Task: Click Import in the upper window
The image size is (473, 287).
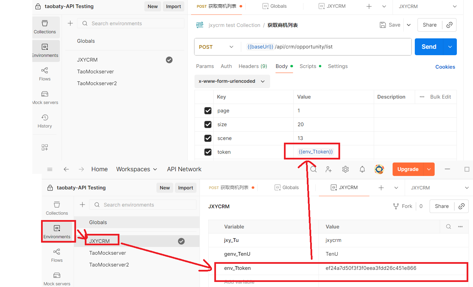Action: 173,6
